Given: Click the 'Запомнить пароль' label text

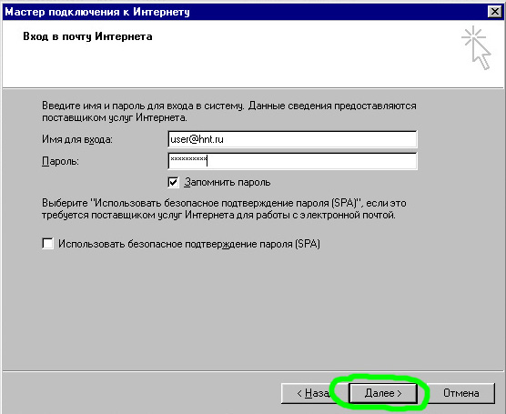Looking at the screenshot, I should coord(228,182).
